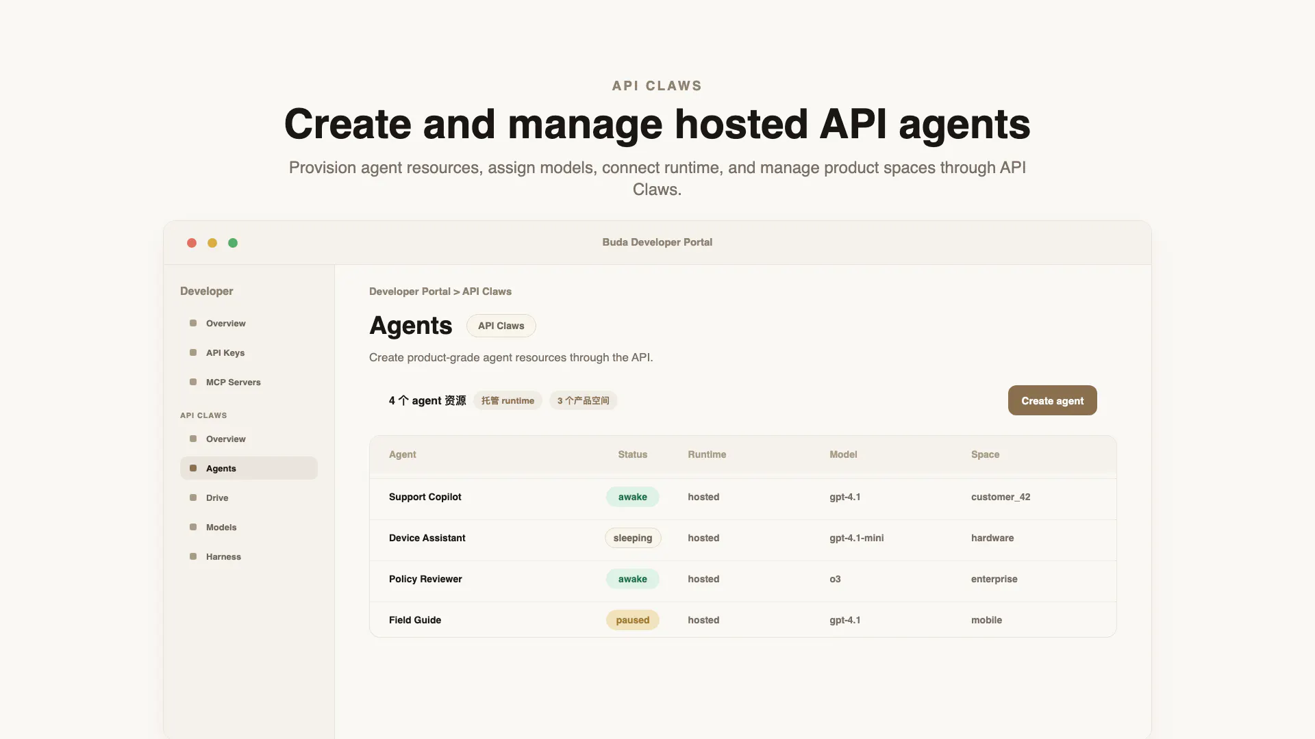Open the Support Copilot agent row
This screenshot has height=739, width=1315.
pyautogui.click(x=743, y=497)
